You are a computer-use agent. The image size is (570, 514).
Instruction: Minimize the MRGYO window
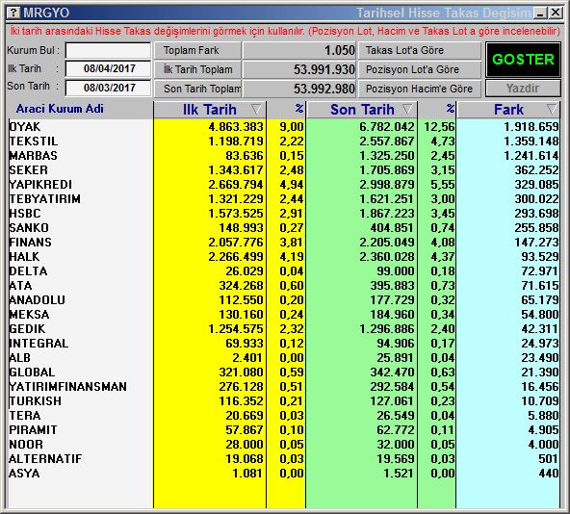540,13
